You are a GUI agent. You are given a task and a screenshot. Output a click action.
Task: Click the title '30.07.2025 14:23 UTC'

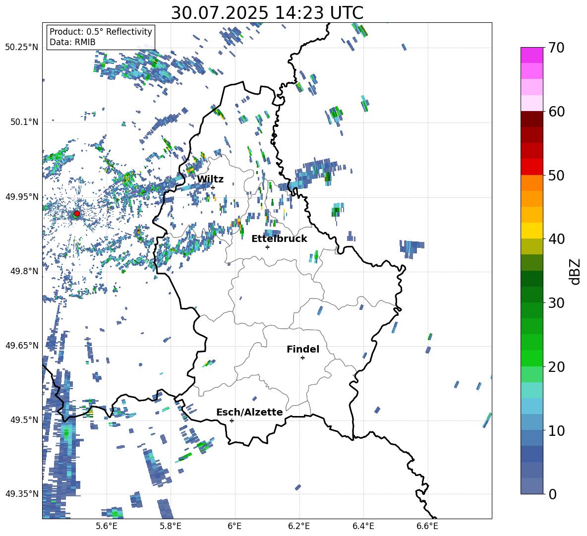coord(267,13)
